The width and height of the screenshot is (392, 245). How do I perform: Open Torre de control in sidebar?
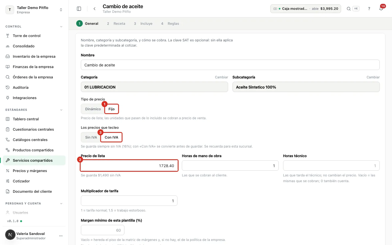point(34,36)
